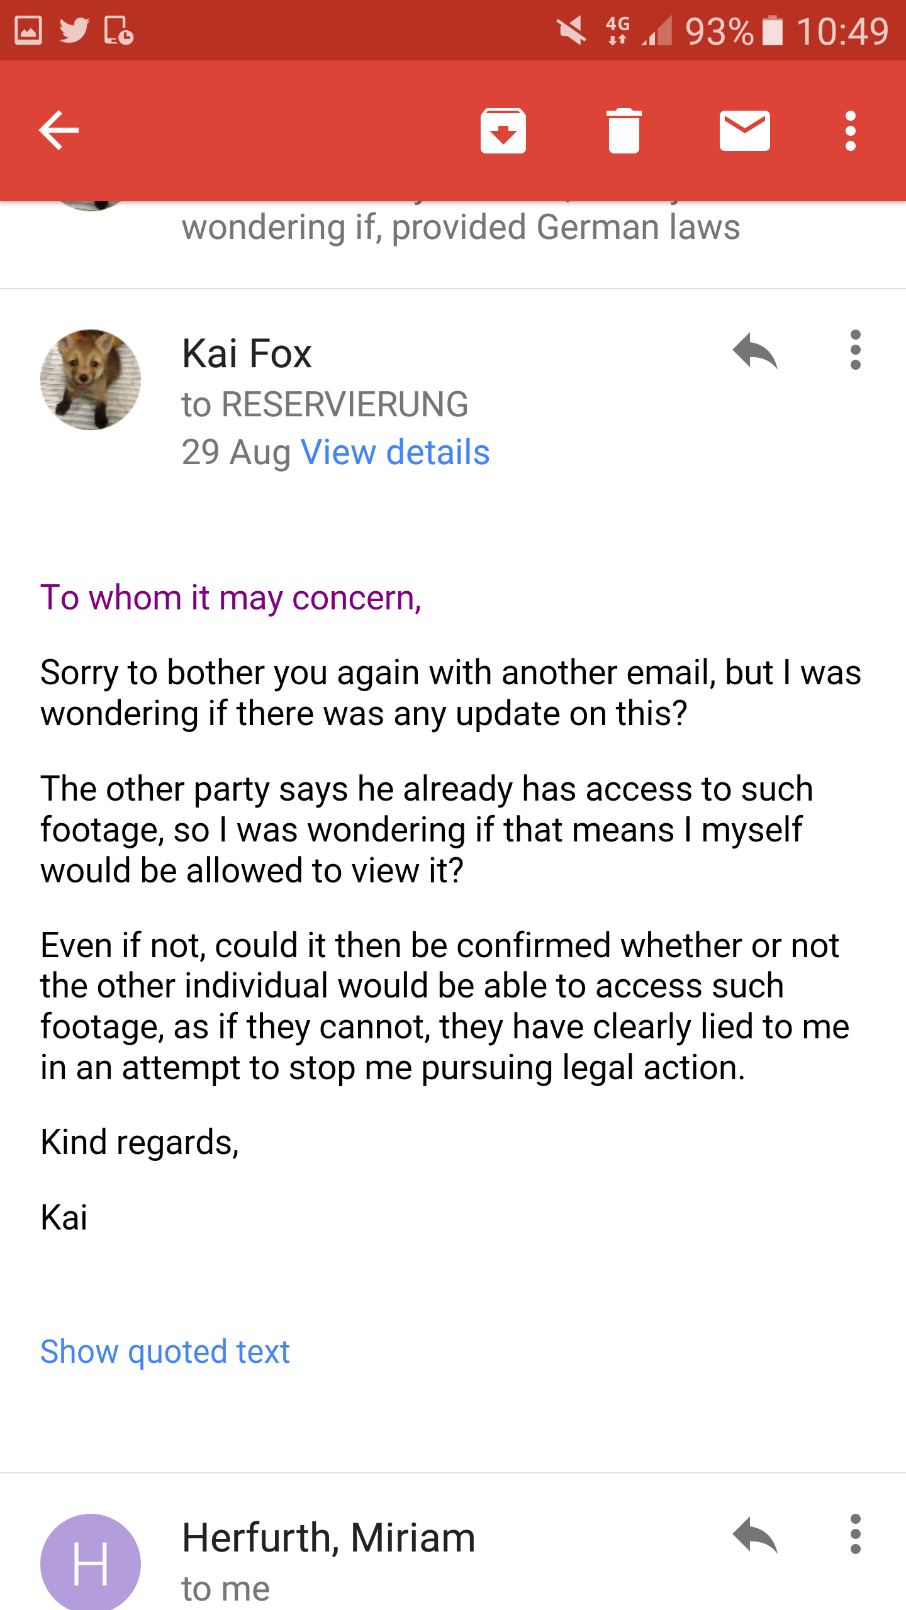Delete the conversation with trash icon
This screenshot has width=906, height=1610.
[x=624, y=131]
